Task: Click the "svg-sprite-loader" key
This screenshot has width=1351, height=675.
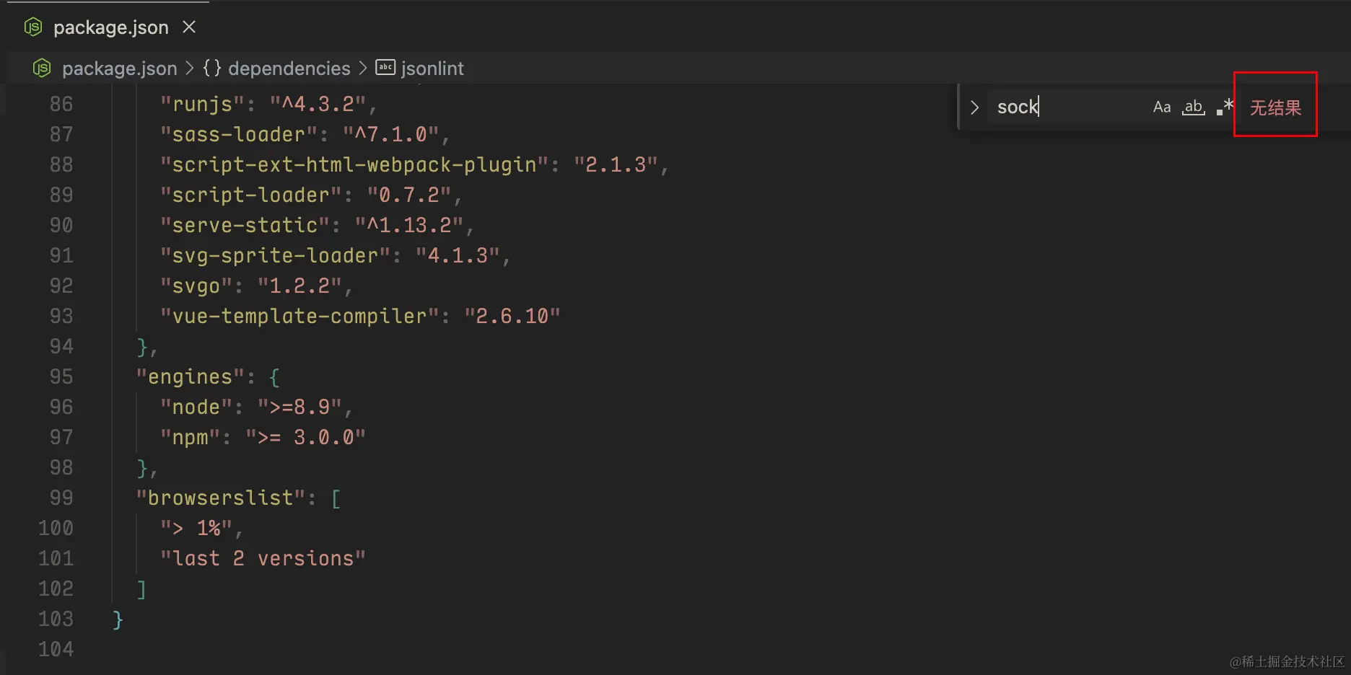Action: point(275,256)
